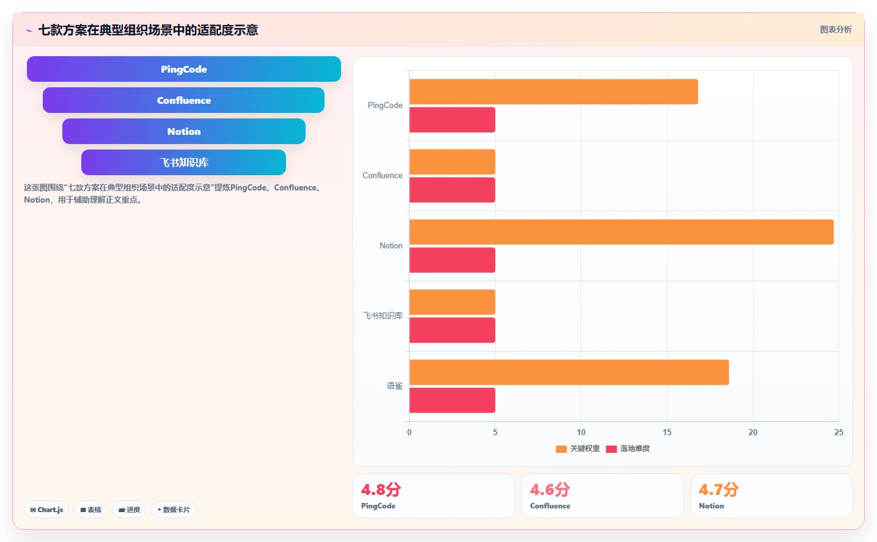
Task: Click the orange 飞书知识库 bar
Action: [x=452, y=302]
